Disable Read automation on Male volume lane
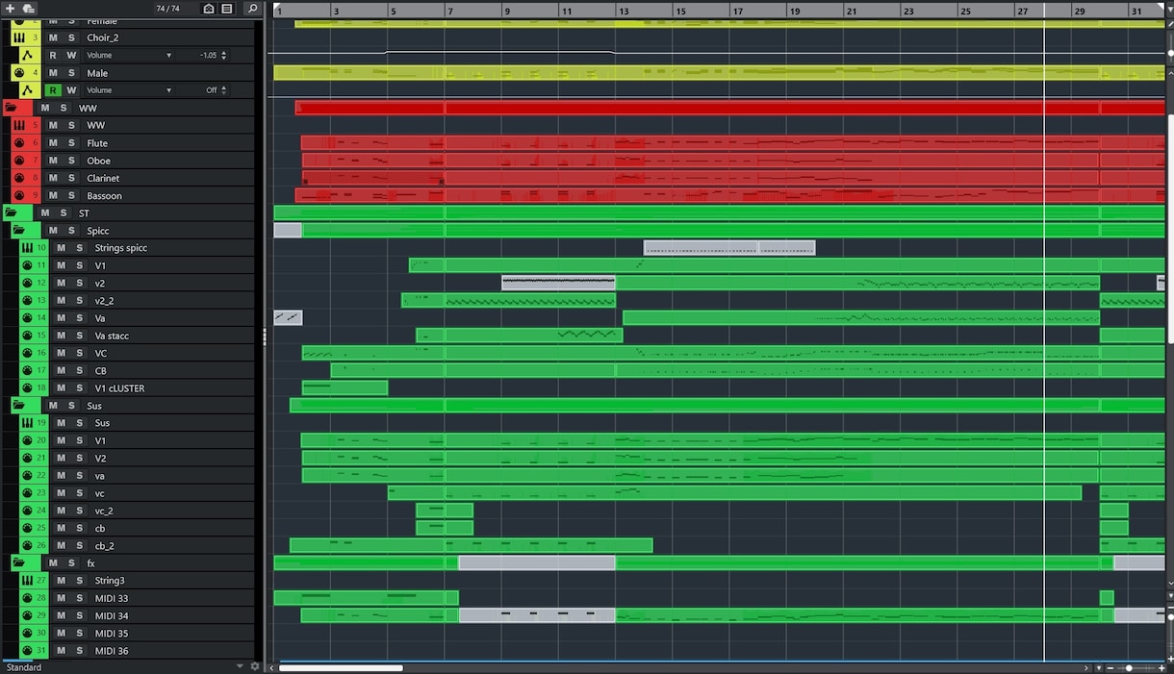1174x674 pixels. 53,90
